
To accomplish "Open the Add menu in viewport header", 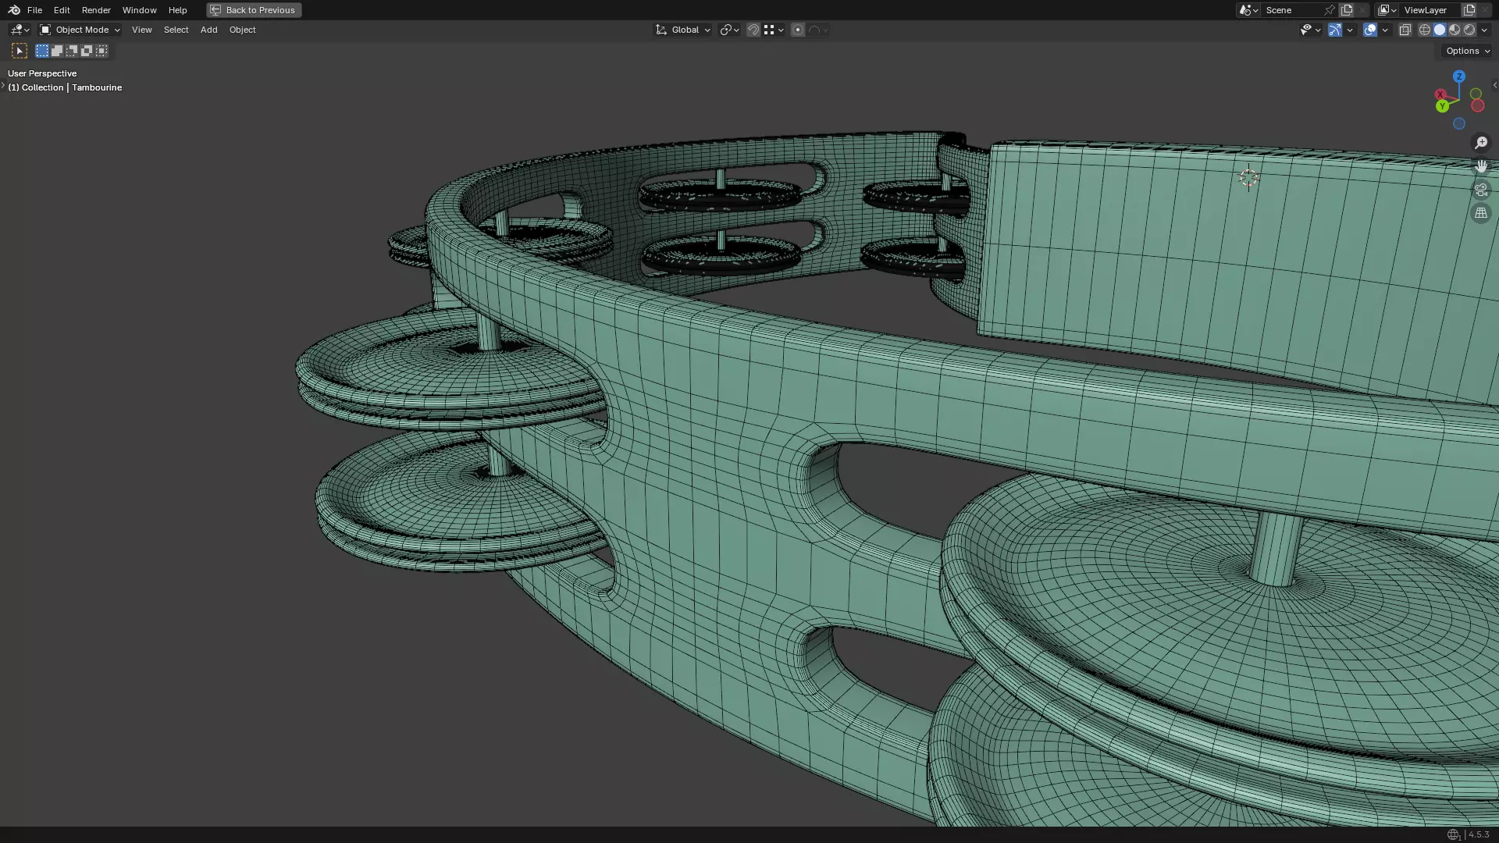I will pos(208,30).
